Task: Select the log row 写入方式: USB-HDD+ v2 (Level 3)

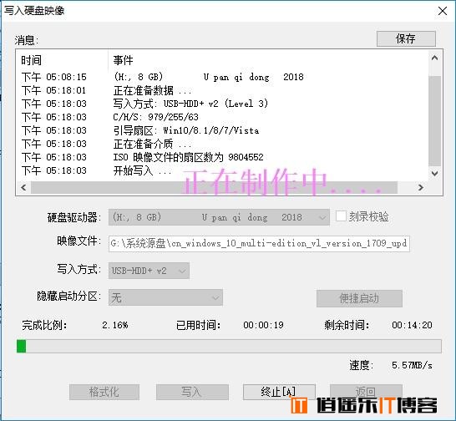Action: [x=222, y=104]
